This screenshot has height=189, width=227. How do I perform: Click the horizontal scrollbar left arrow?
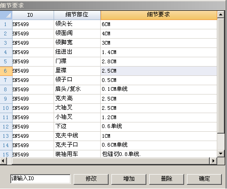click(x=3, y=161)
